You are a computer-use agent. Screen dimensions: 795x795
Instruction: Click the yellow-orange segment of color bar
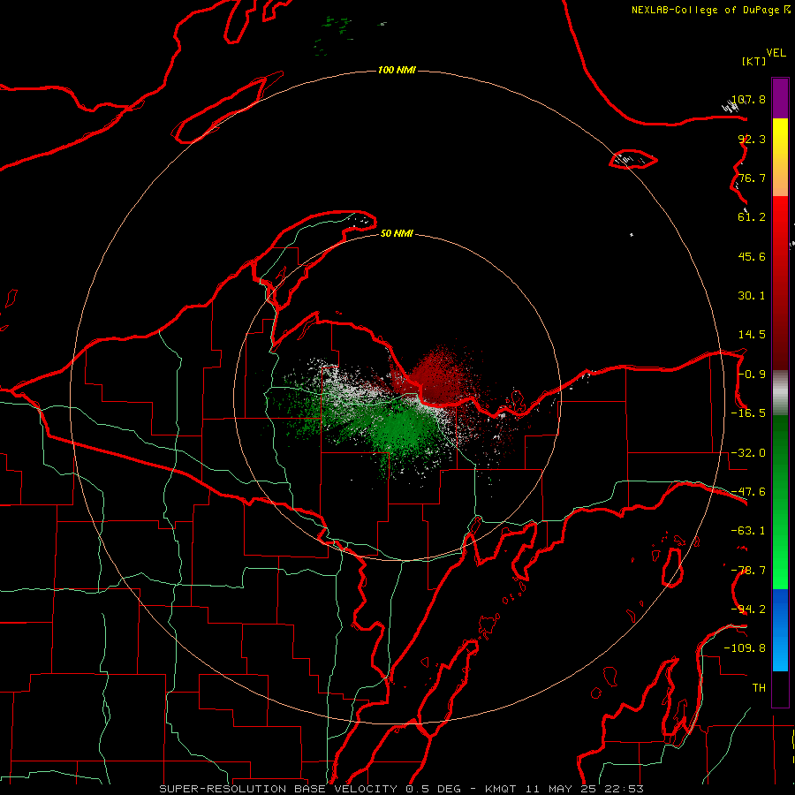click(780, 157)
